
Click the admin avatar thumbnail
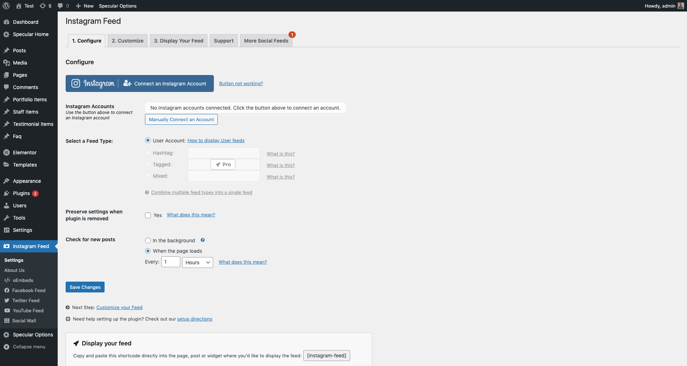pyautogui.click(x=681, y=6)
